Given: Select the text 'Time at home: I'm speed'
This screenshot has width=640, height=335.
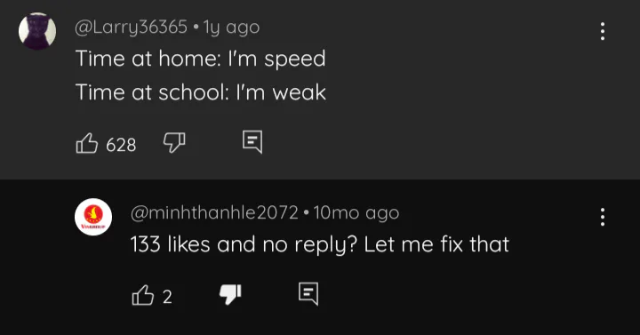Looking at the screenshot, I should pos(201,59).
